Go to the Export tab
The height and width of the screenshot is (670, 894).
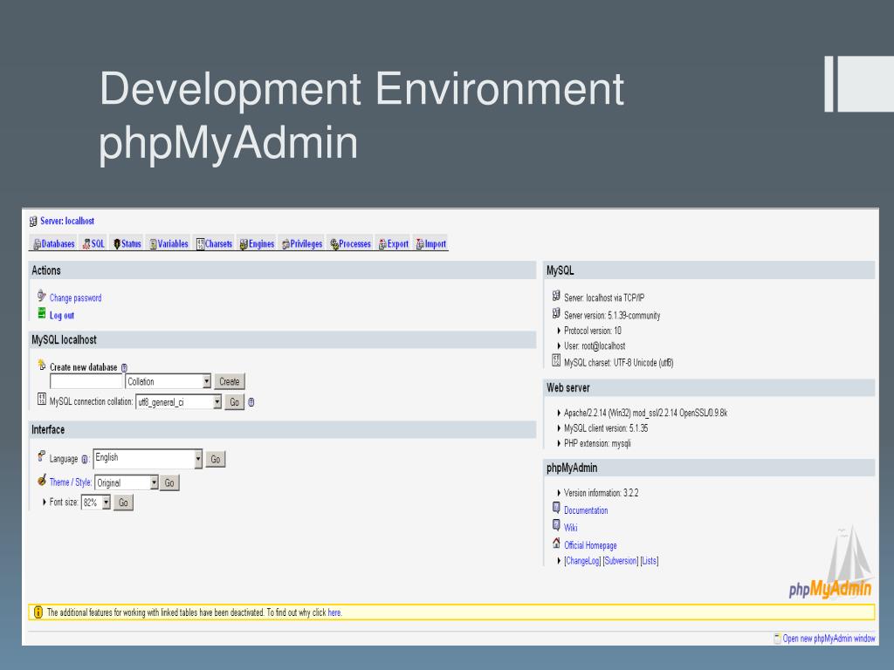[393, 244]
